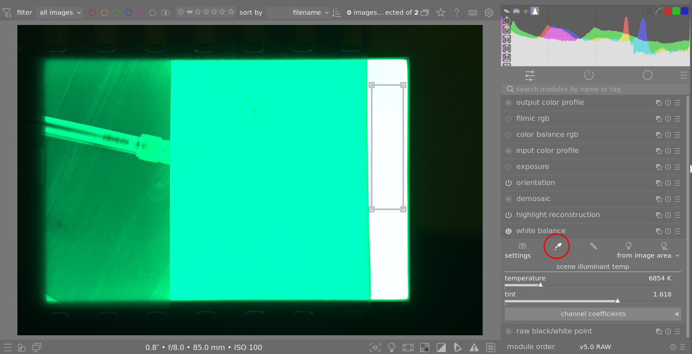The height and width of the screenshot is (354, 692).
Task: Enable the exposure module
Action: coord(508,167)
